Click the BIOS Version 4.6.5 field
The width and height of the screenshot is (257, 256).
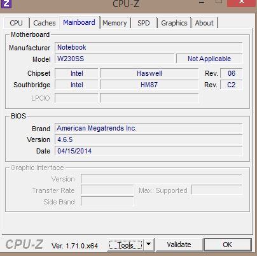pos(148,139)
